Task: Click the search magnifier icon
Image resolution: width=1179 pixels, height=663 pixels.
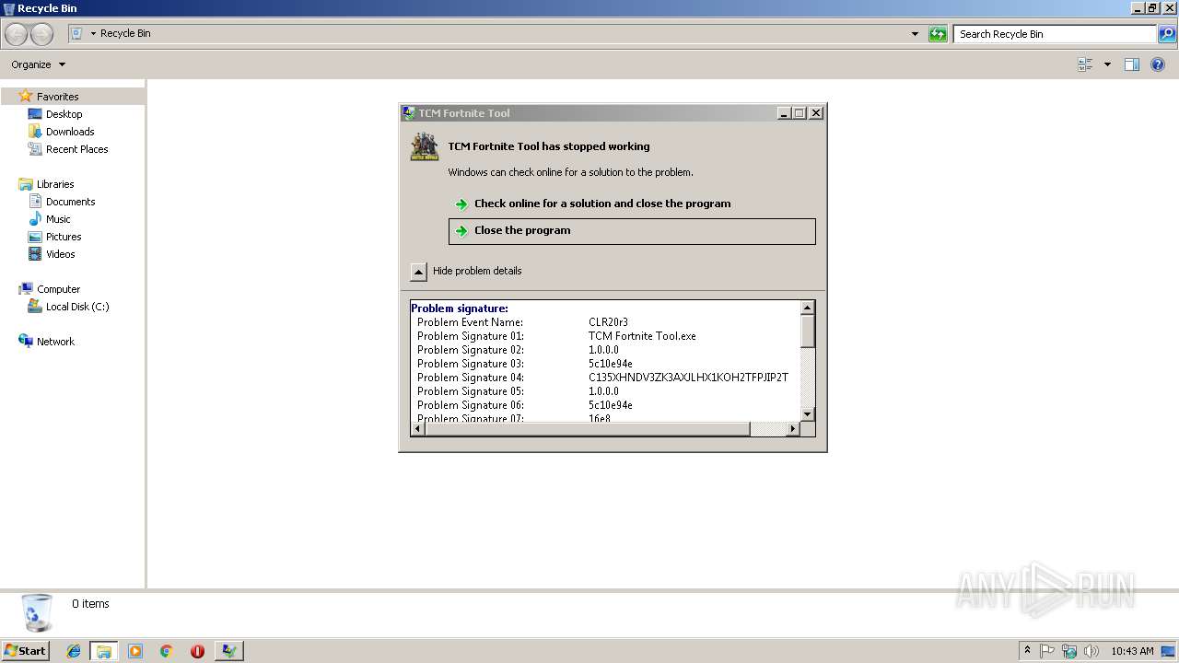Action: (x=1167, y=34)
